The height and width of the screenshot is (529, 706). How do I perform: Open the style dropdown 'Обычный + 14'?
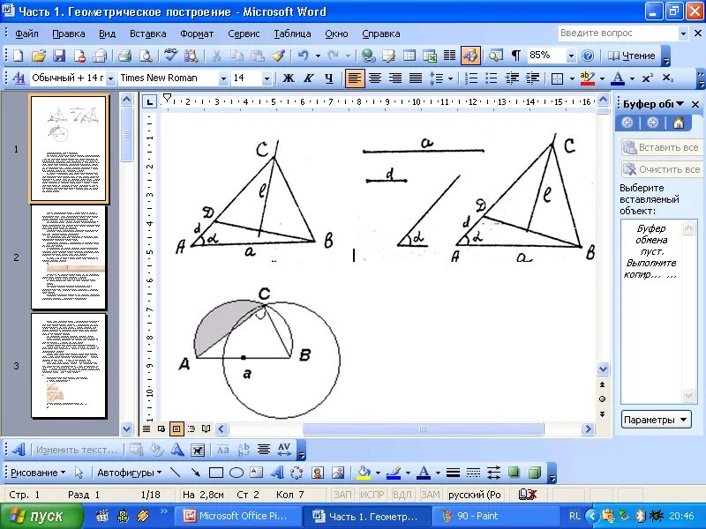tap(111, 78)
